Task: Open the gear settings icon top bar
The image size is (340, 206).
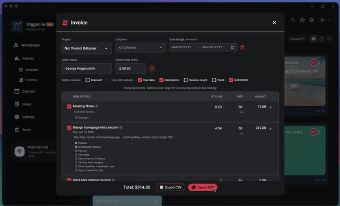Action: [x=312, y=20]
